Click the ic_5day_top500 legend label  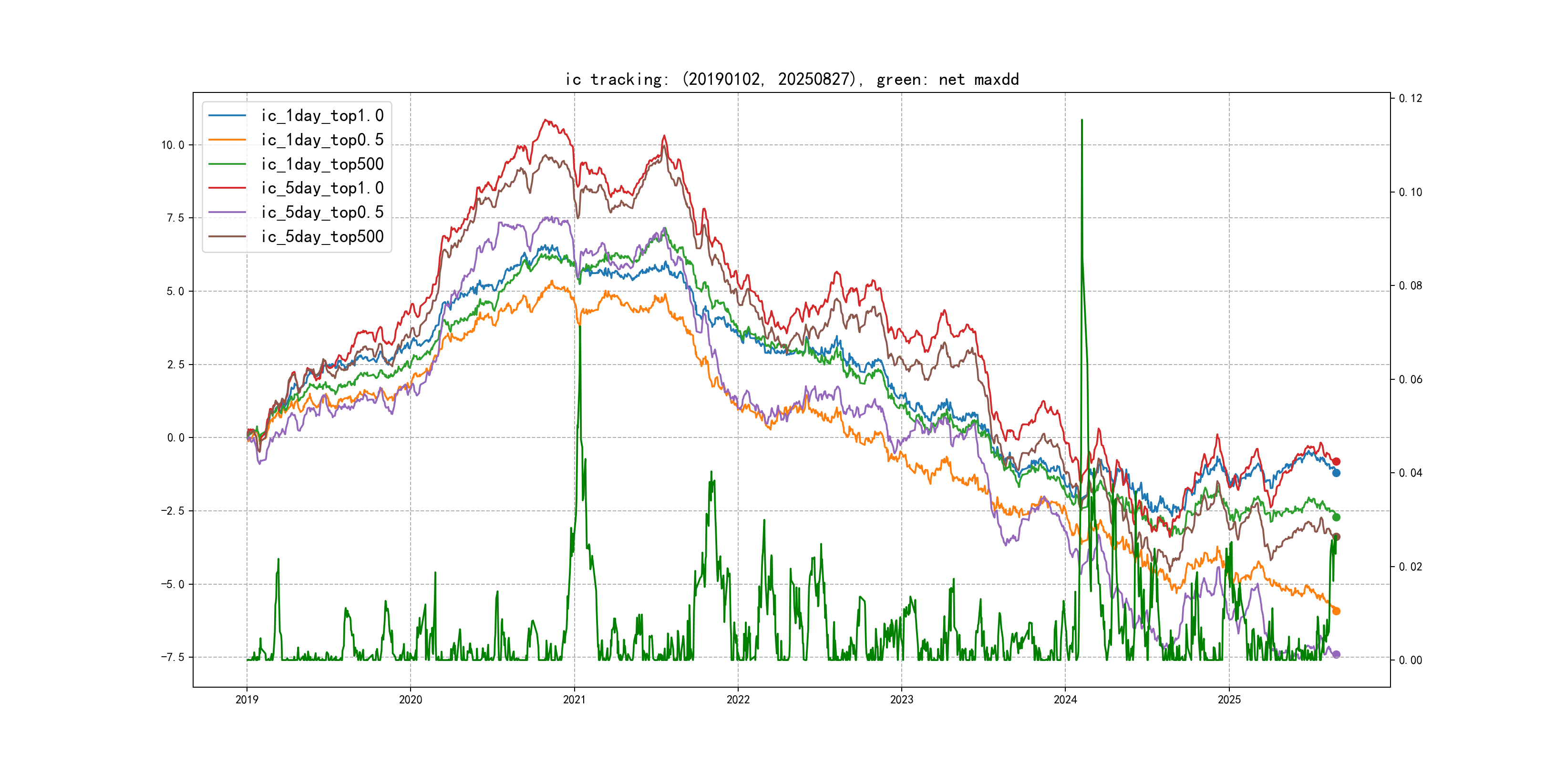pos(322,237)
